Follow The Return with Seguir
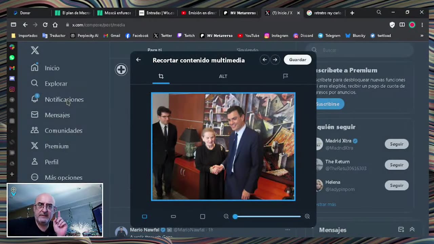The image size is (434, 244). (x=397, y=165)
